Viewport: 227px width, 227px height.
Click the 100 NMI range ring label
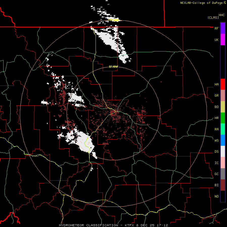tap(113, 20)
